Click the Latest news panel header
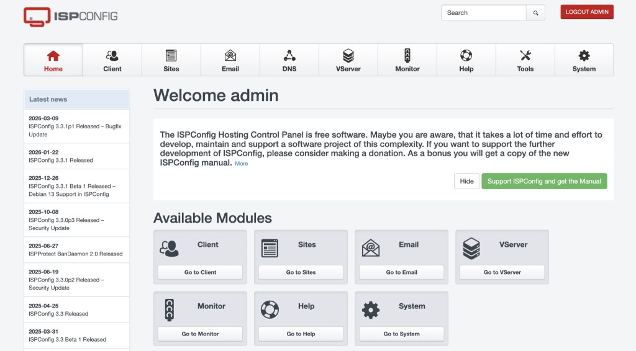Screen dimensions: 636x351 tap(76, 99)
